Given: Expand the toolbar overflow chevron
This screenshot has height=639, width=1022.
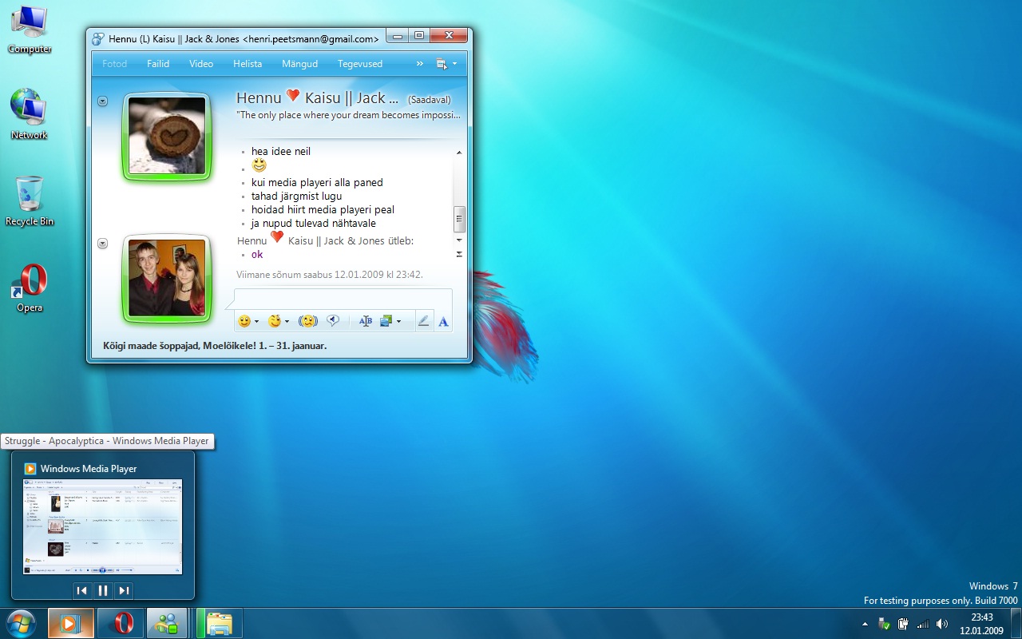Looking at the screenshot, I should click(420, 64).
